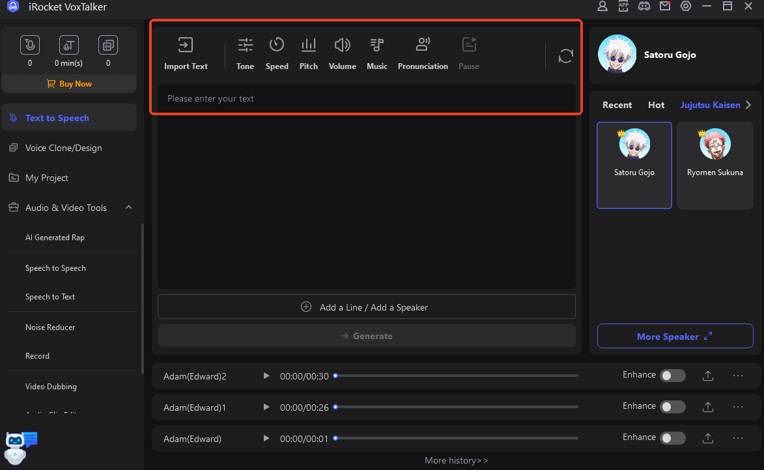Open More Speaker list
Viewport: 764px width, 470px height.
click(x=675, y=336)
